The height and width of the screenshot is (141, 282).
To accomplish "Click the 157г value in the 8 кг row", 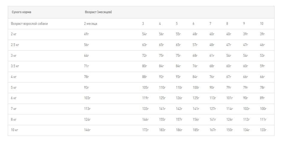I will [178, 119].
